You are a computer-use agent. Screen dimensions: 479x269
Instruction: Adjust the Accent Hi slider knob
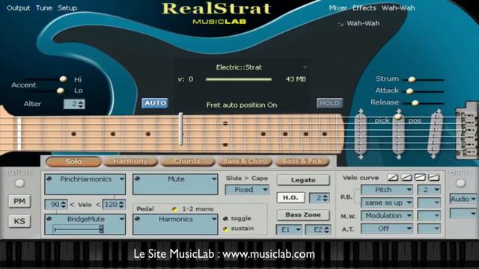click(63, 79)
